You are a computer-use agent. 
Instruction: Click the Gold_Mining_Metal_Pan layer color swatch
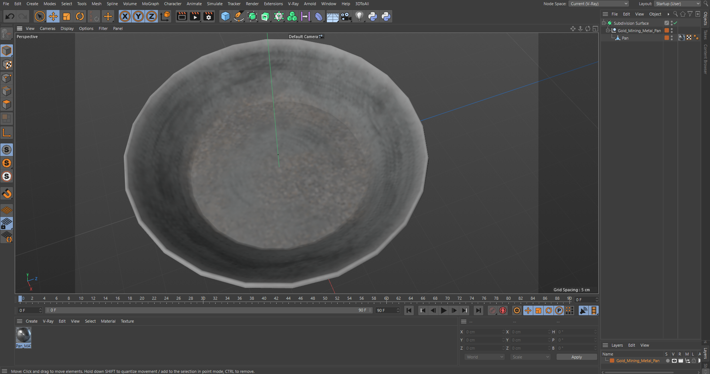tap(612, 361)
